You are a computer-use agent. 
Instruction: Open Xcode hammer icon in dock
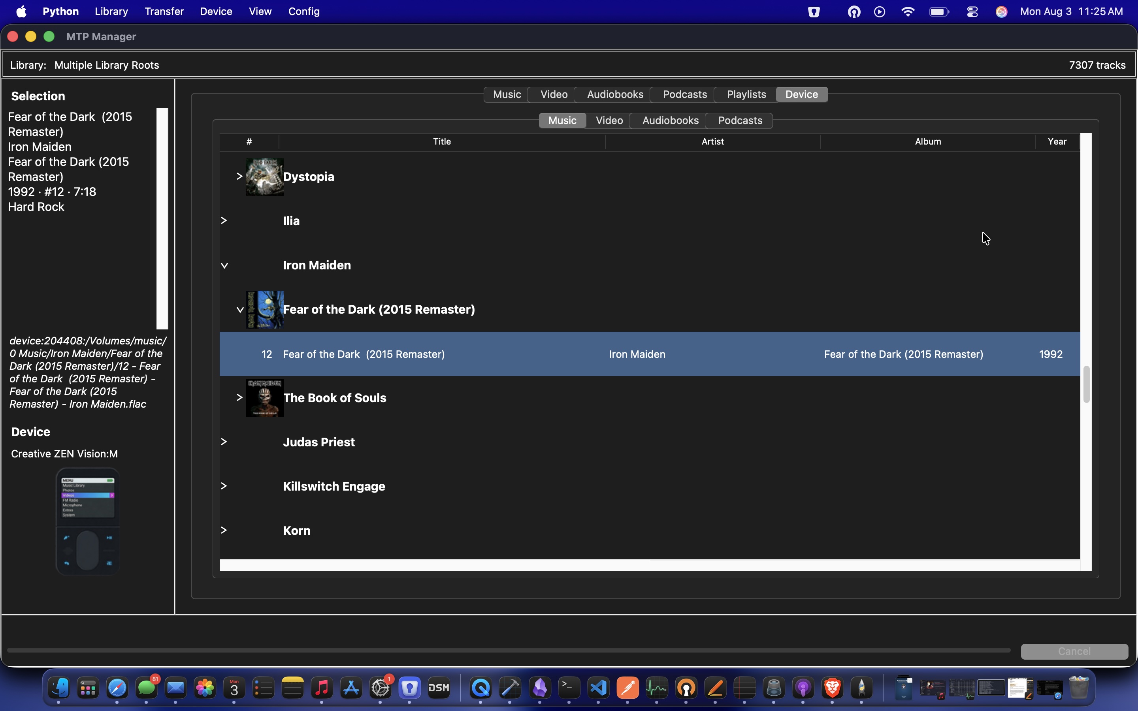511,688
